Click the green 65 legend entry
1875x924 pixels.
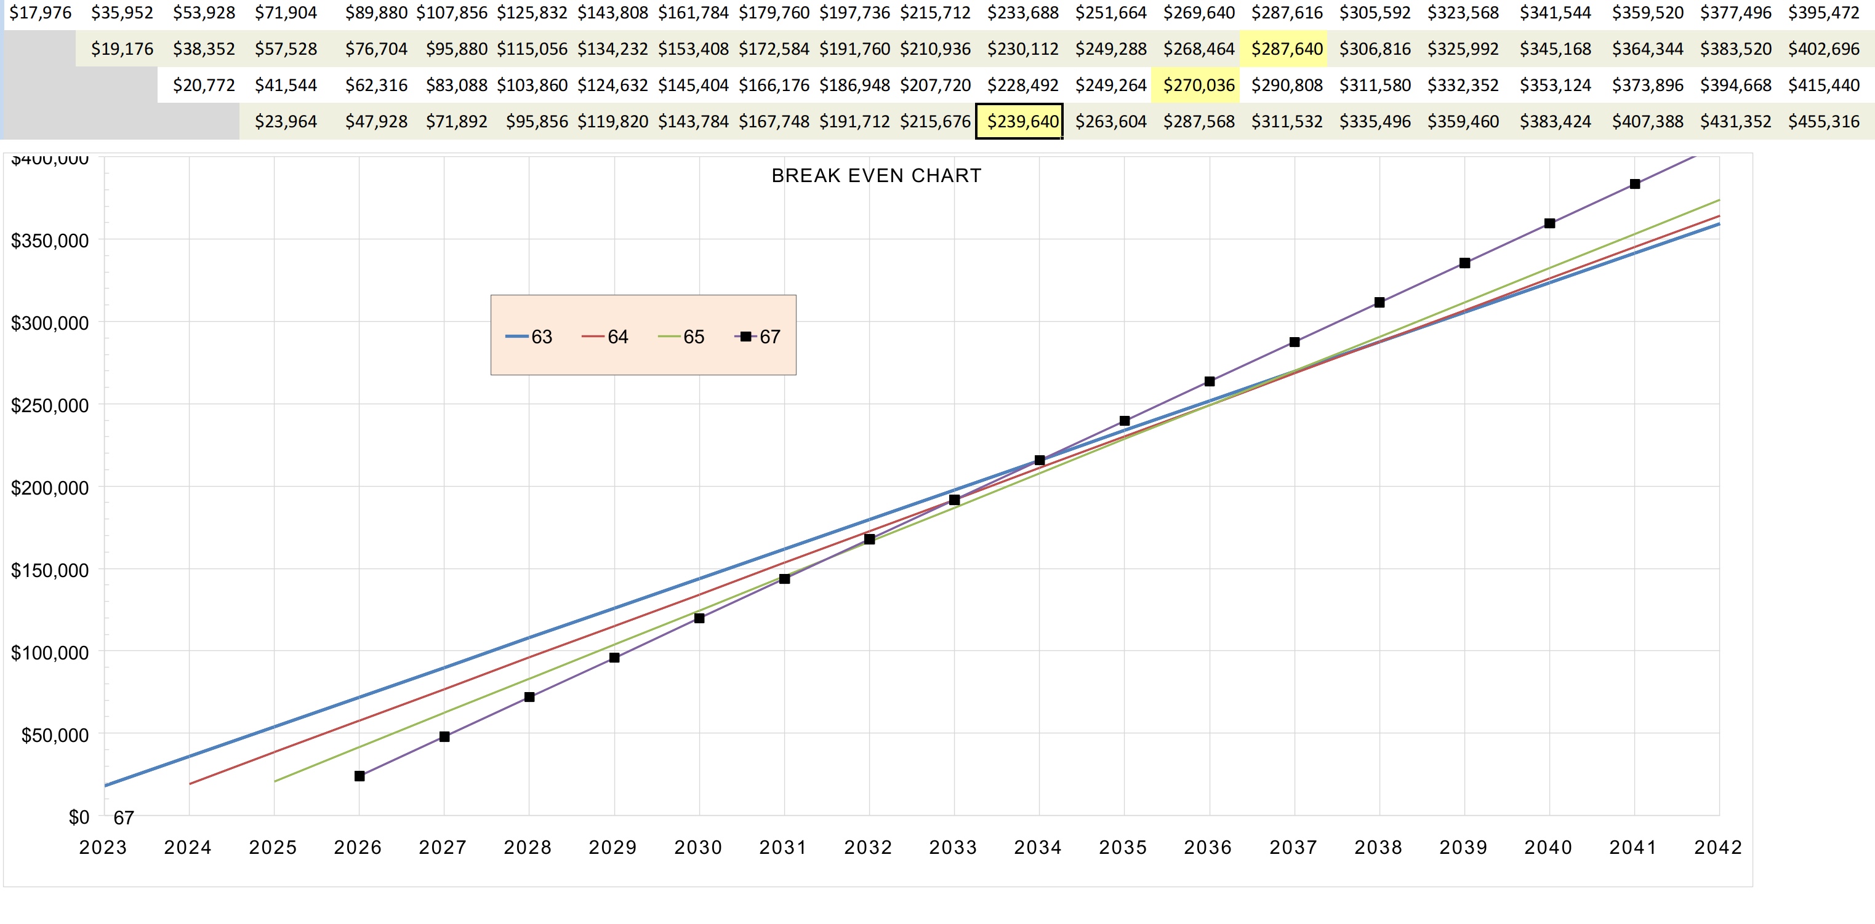pyautogui.click(x=682, y=337)
